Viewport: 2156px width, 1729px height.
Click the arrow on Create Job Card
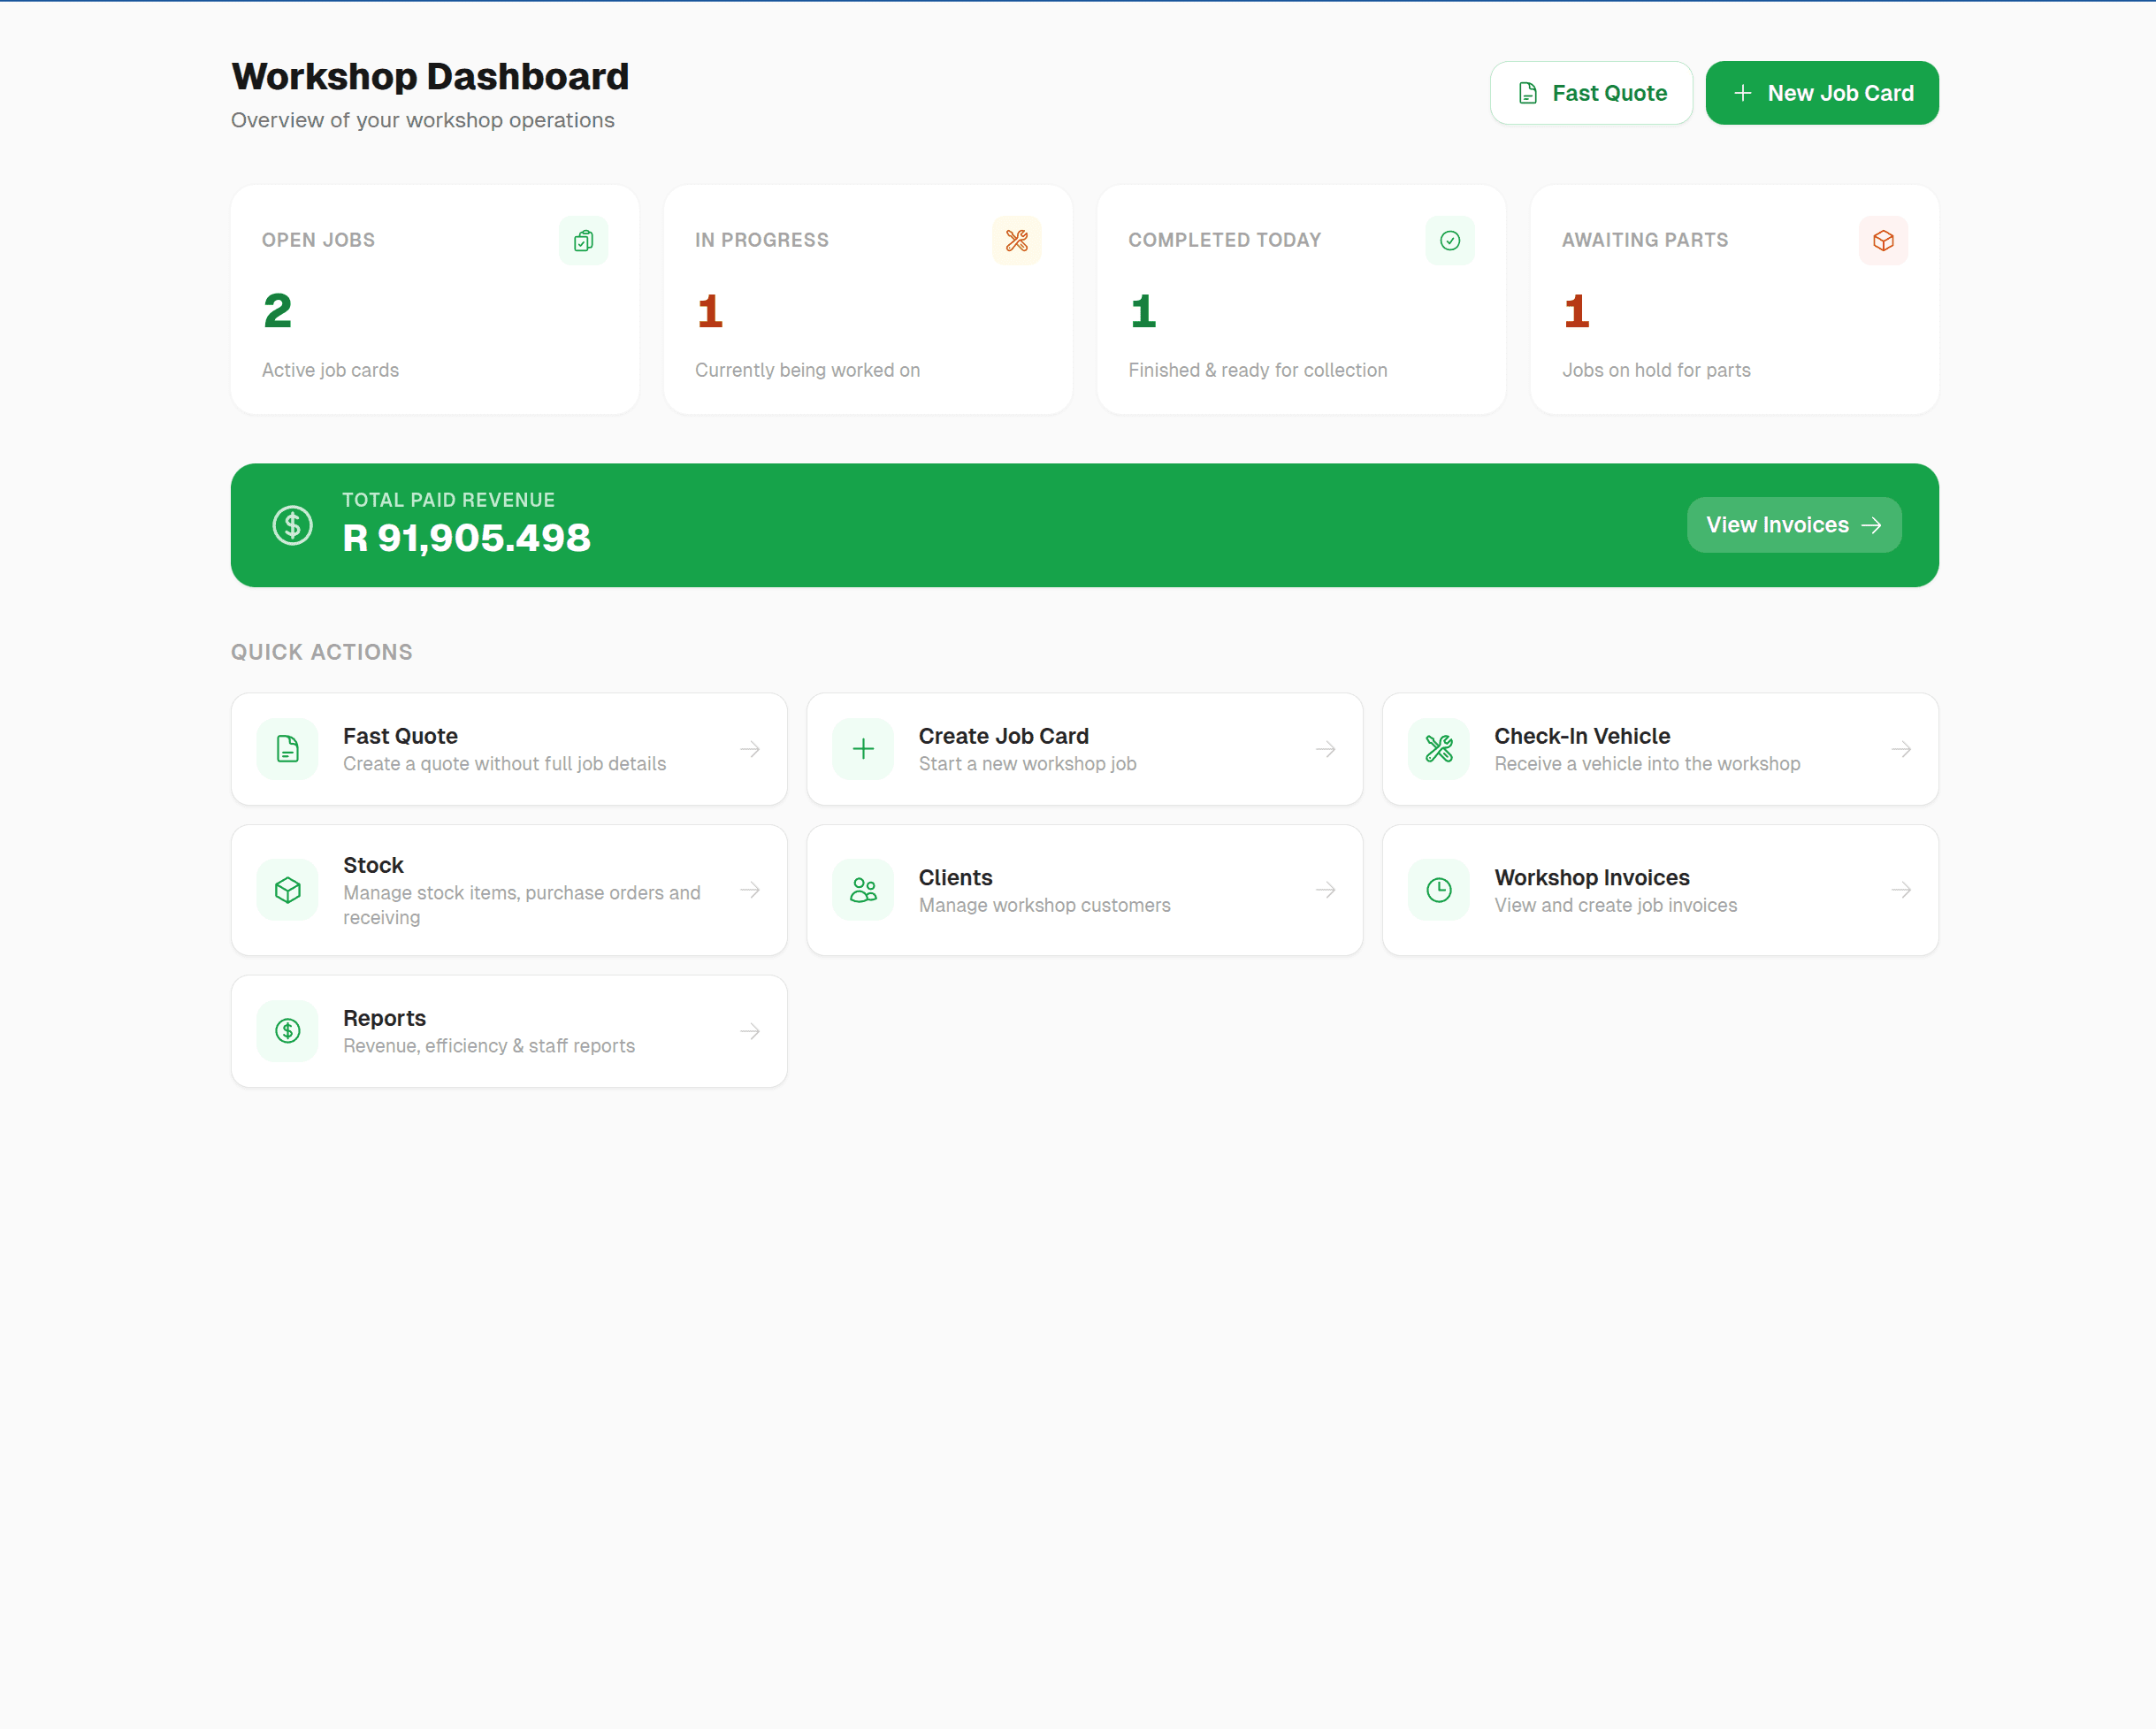1326,749
